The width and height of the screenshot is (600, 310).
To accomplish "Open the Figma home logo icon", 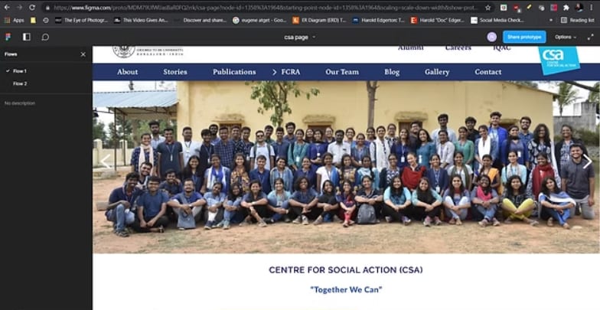I will (x=8, y=37).
